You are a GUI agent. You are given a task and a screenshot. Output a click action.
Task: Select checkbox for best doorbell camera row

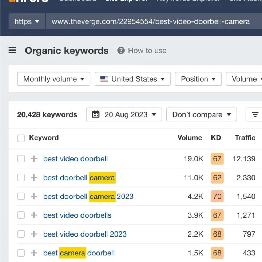point(21,178)
